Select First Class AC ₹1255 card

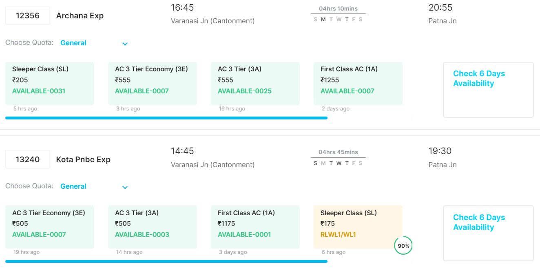point(358,83)
